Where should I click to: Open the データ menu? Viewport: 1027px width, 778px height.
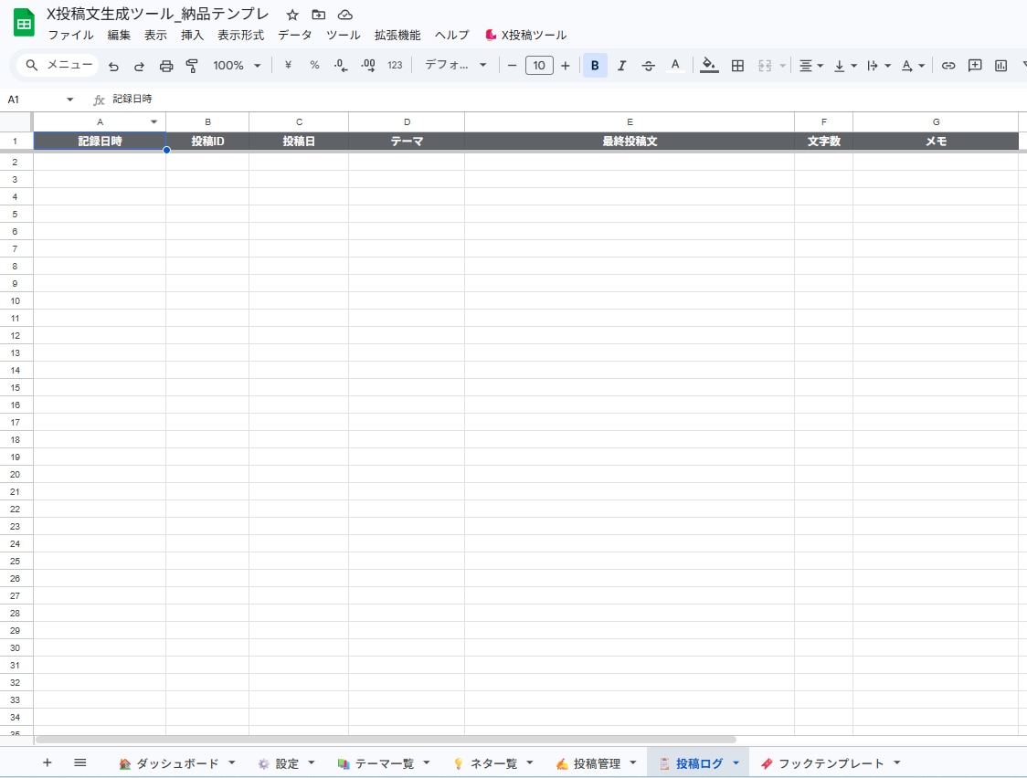(295, 36)
